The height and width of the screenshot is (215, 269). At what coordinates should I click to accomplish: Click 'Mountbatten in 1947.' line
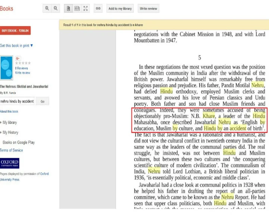155,40
